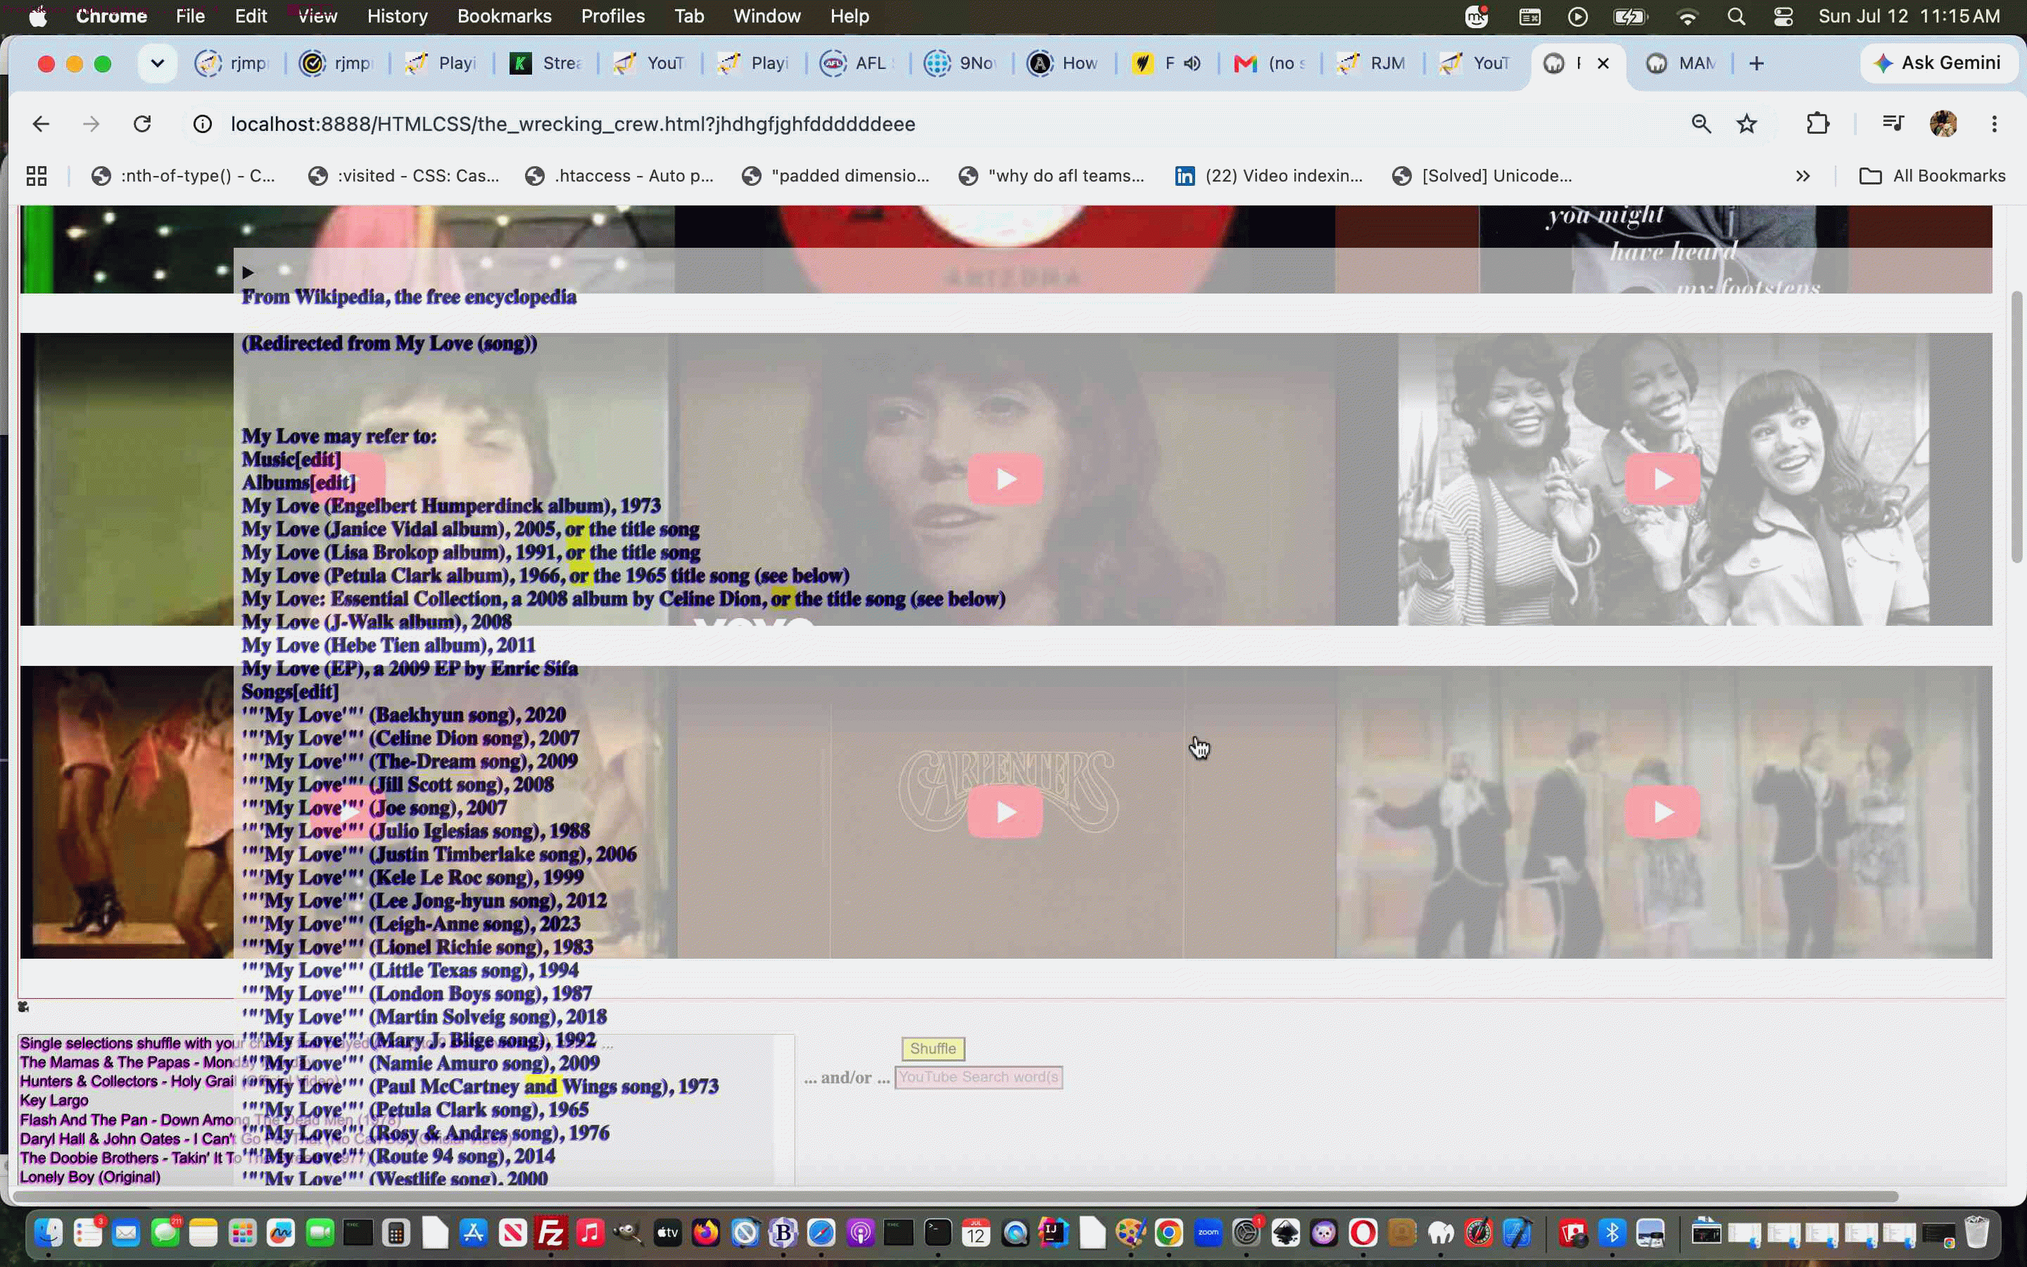Open the History menu

(397, 16)
